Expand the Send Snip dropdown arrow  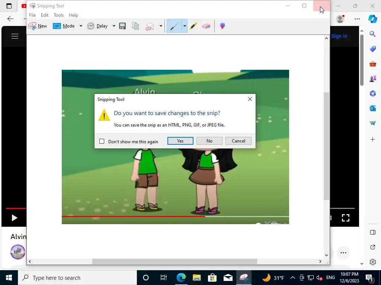(161, 26)
